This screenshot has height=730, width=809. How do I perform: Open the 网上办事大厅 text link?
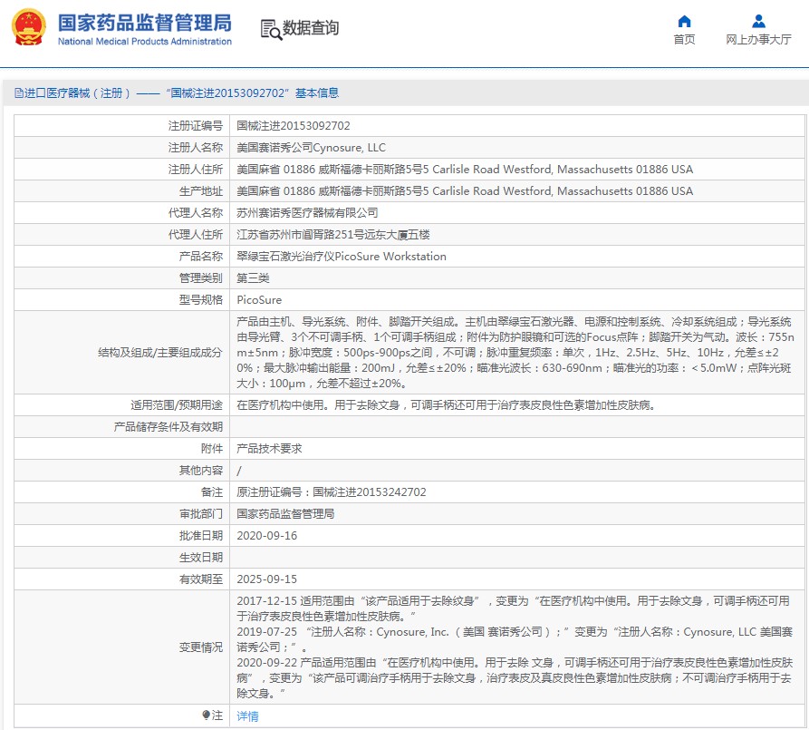(758, 40)
